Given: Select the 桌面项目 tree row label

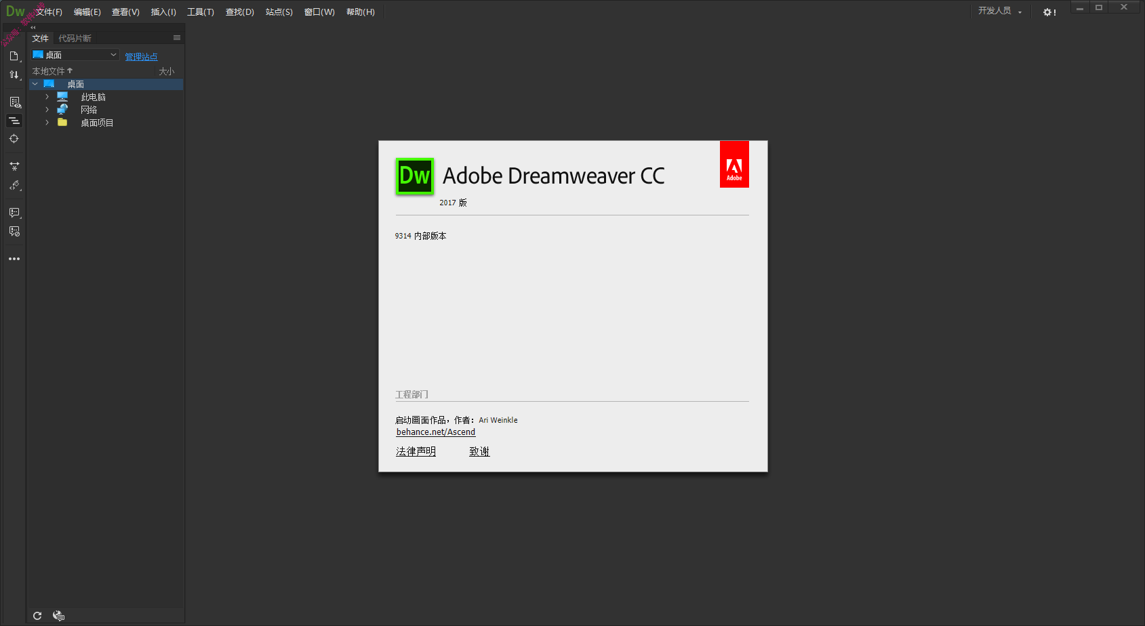Looking at the screenshot, I should tap(98, 123).
